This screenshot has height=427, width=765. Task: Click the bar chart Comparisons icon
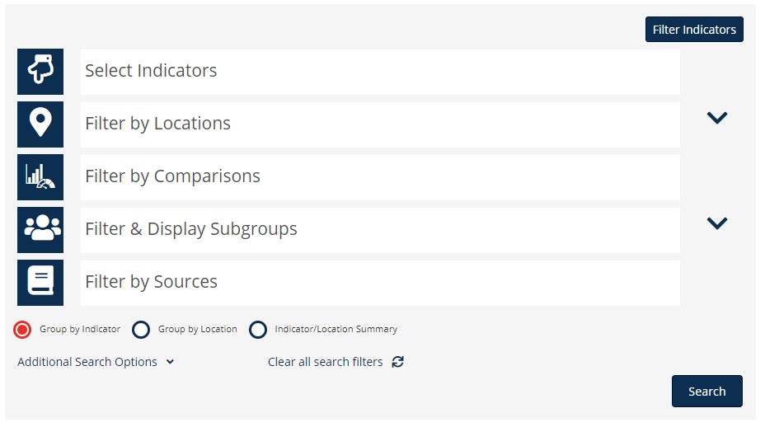[x=40, y=176]
